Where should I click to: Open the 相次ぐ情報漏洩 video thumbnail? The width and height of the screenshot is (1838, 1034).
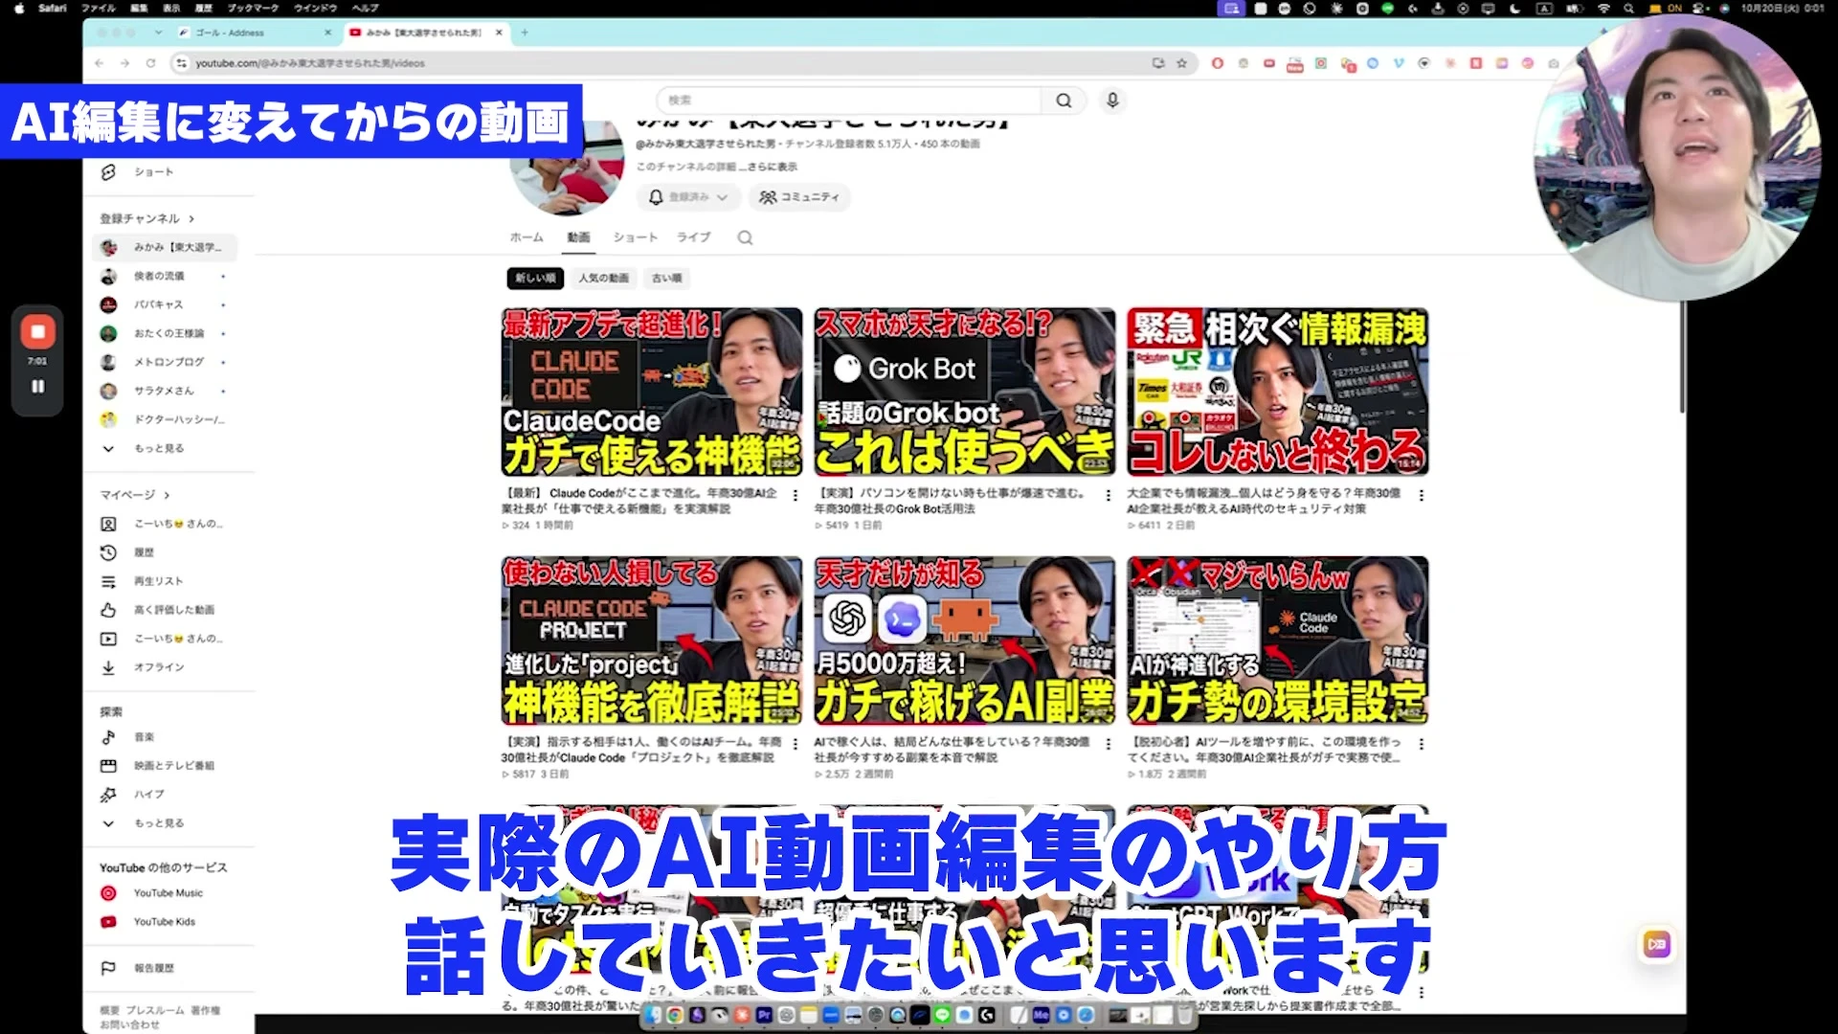click(x=1278, y=392)
